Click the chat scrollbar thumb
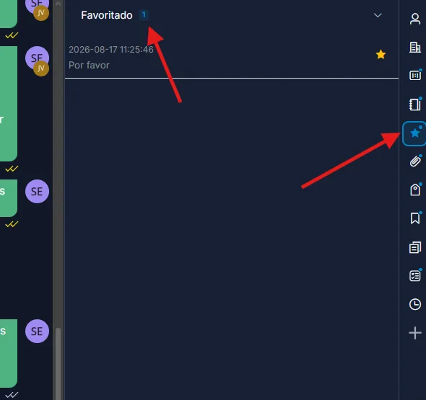 58,363
